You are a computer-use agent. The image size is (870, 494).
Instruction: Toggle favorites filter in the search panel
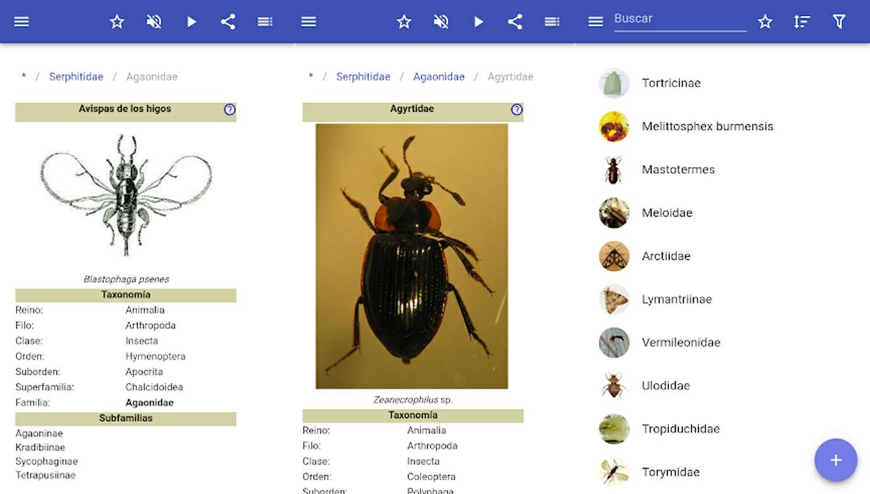[x=765, y=21]
